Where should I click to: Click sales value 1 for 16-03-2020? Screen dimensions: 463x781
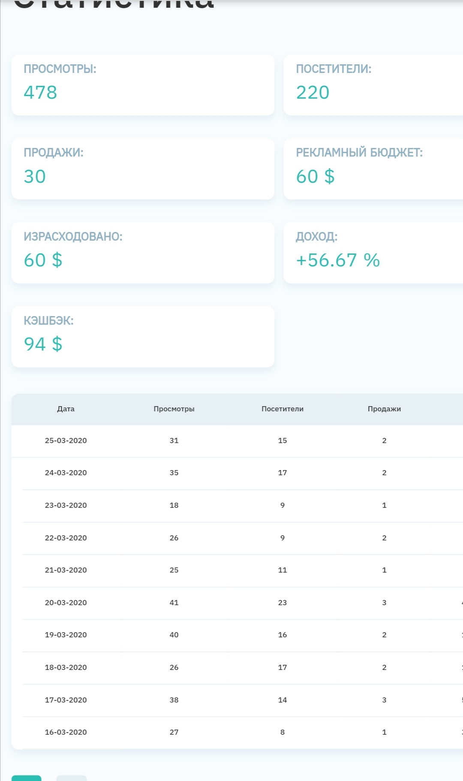point(384,732)
